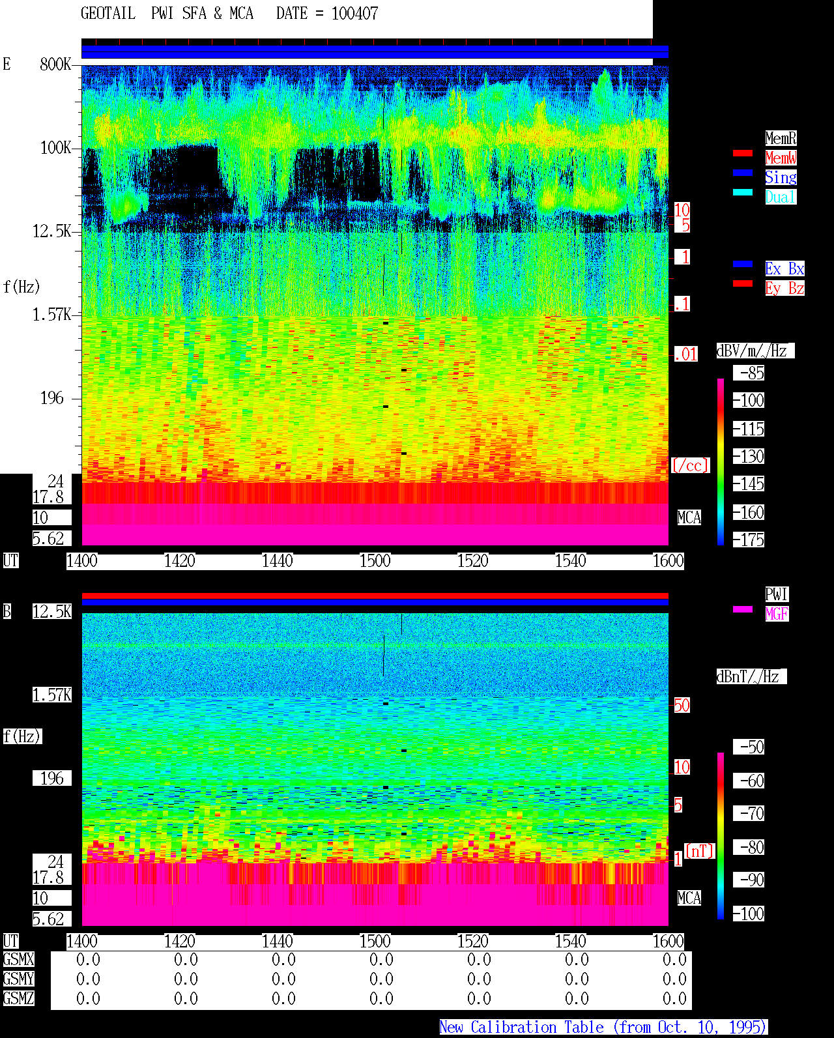
Task: Click the 1440 UT tick under B spectrogram
Action: [278, 942]
